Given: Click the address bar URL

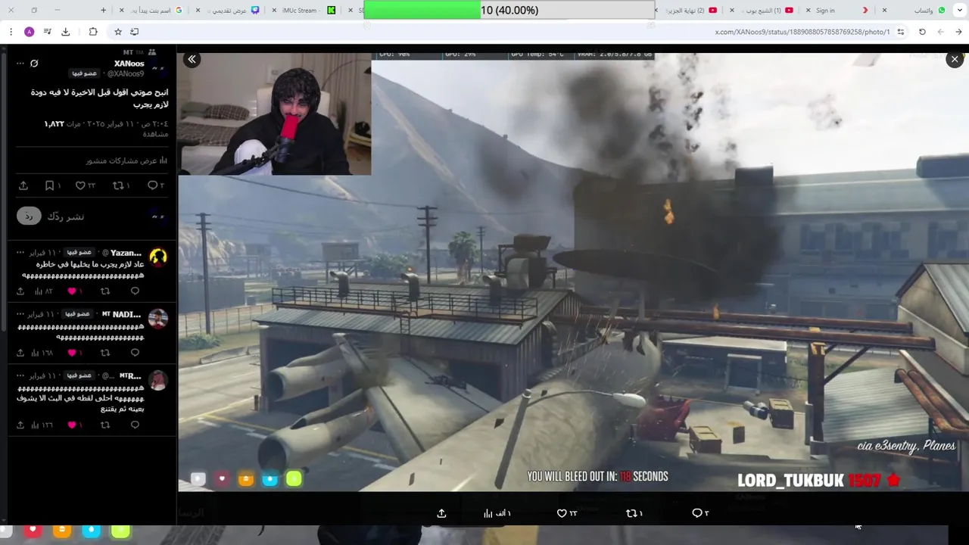Looking at the screenshot, I should pos(802,32).
